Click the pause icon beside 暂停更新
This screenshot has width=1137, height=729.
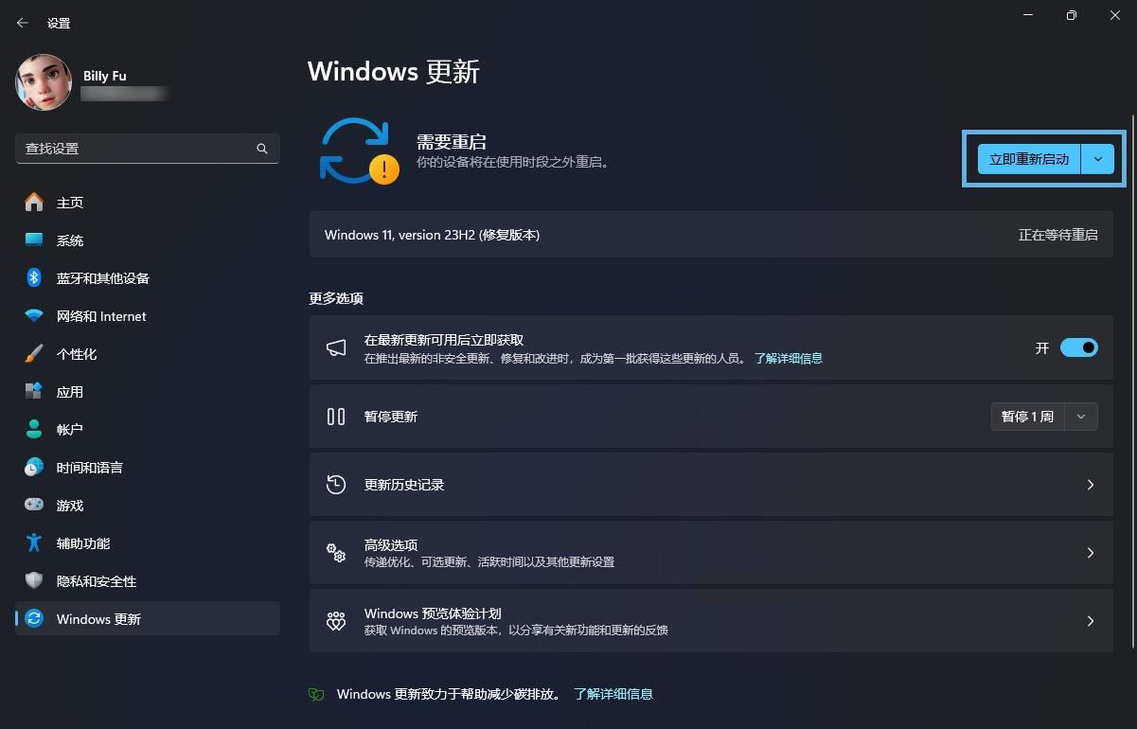pos(336,417)
